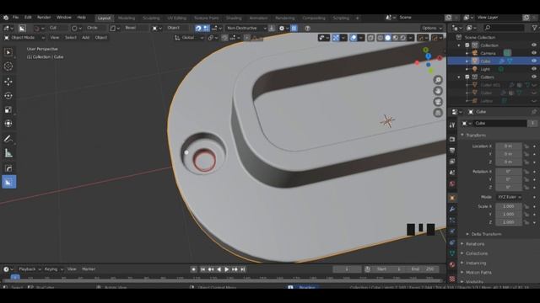Open the Non-Destructive behavior dropdown
The width and height of the screenshot is (540, 303).
(x=246, y=28)
